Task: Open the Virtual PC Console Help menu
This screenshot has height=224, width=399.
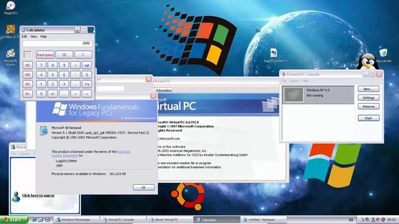Action: pos(305,81)
